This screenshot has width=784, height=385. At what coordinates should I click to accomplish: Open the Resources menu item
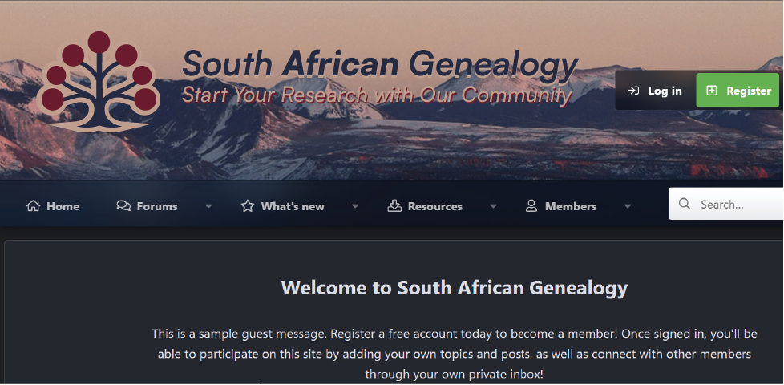point(434,206)
